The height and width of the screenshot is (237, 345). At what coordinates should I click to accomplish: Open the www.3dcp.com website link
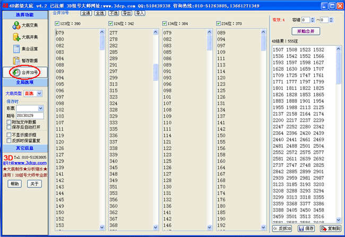29,163
